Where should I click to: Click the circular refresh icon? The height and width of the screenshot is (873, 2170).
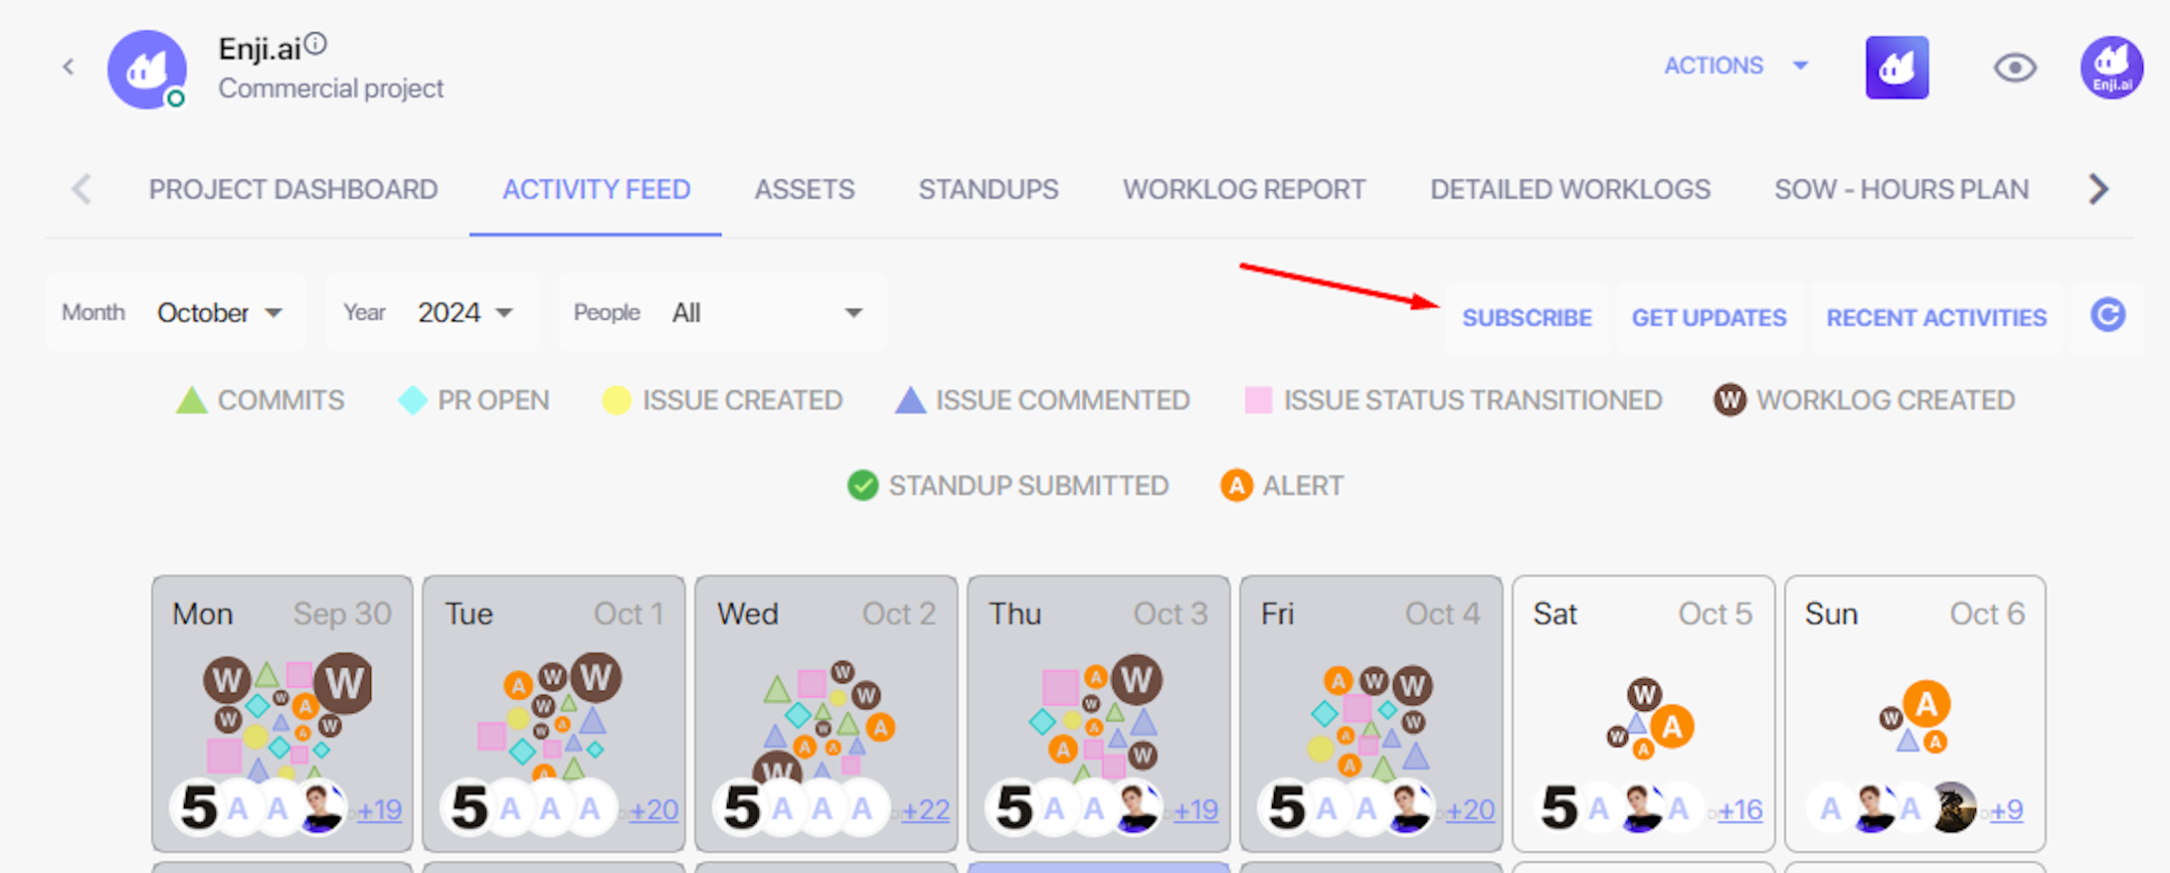pos(2107,316)
